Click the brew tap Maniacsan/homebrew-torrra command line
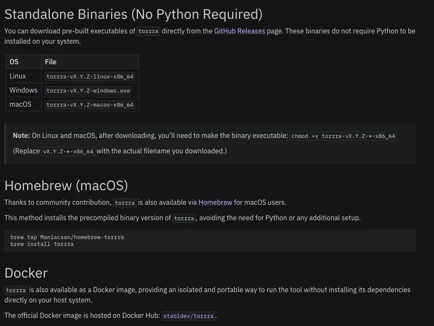The height and width of the screenshot is (326, 434). [x=67, y=237]
